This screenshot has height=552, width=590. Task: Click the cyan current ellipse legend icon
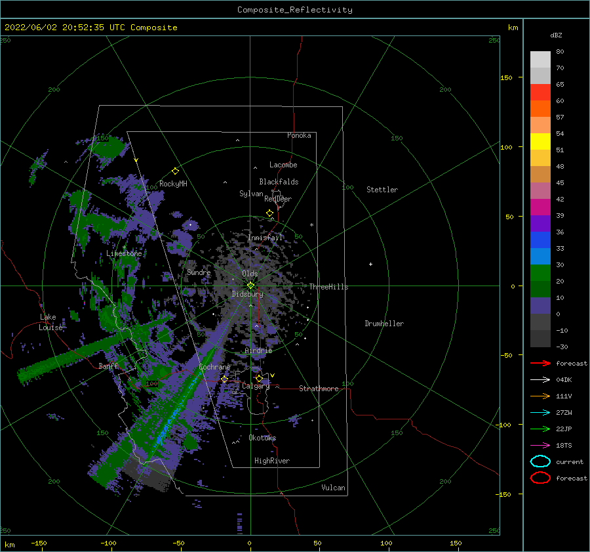pos(540,461)
